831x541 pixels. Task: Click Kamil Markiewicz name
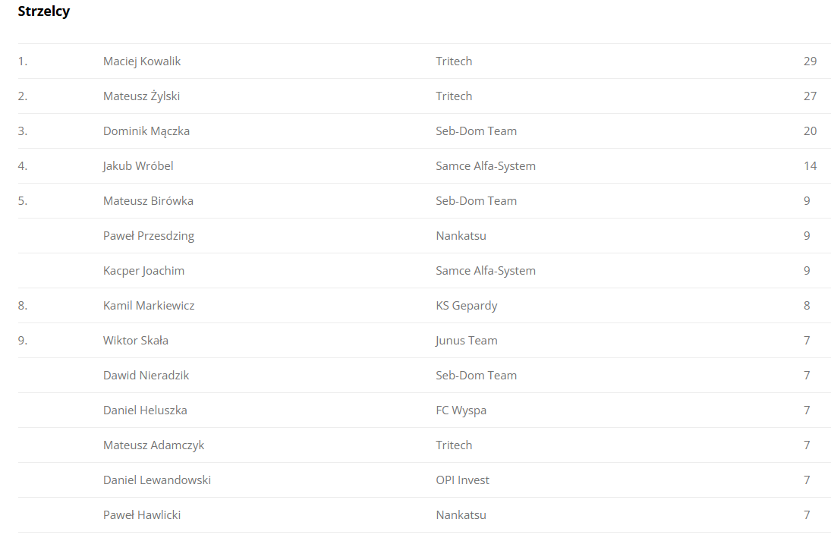149,306
